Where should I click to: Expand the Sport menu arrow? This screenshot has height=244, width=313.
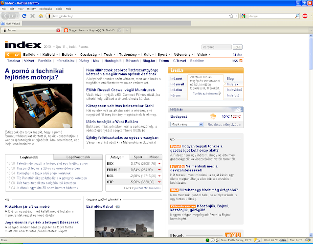pyautogui.click(x=169, y=54)
